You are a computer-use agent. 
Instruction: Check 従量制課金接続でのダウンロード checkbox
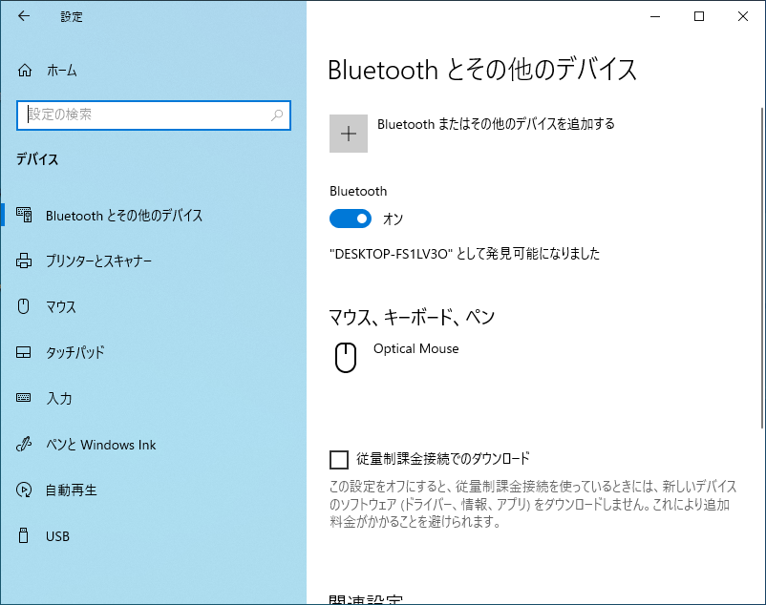(x=339, y=460)
